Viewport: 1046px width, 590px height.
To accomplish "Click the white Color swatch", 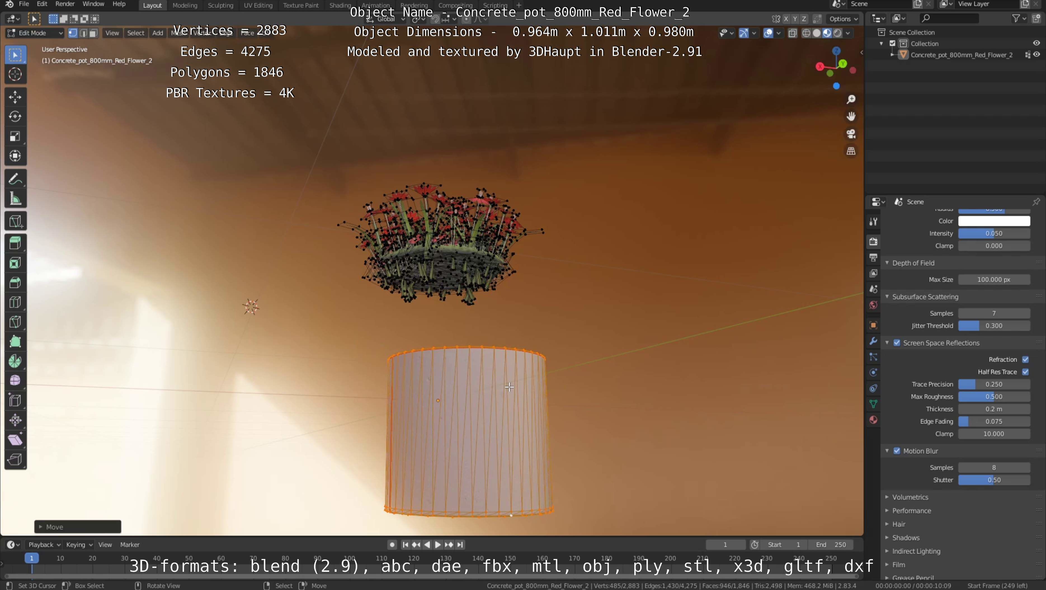I will click(x=994, y=221).
